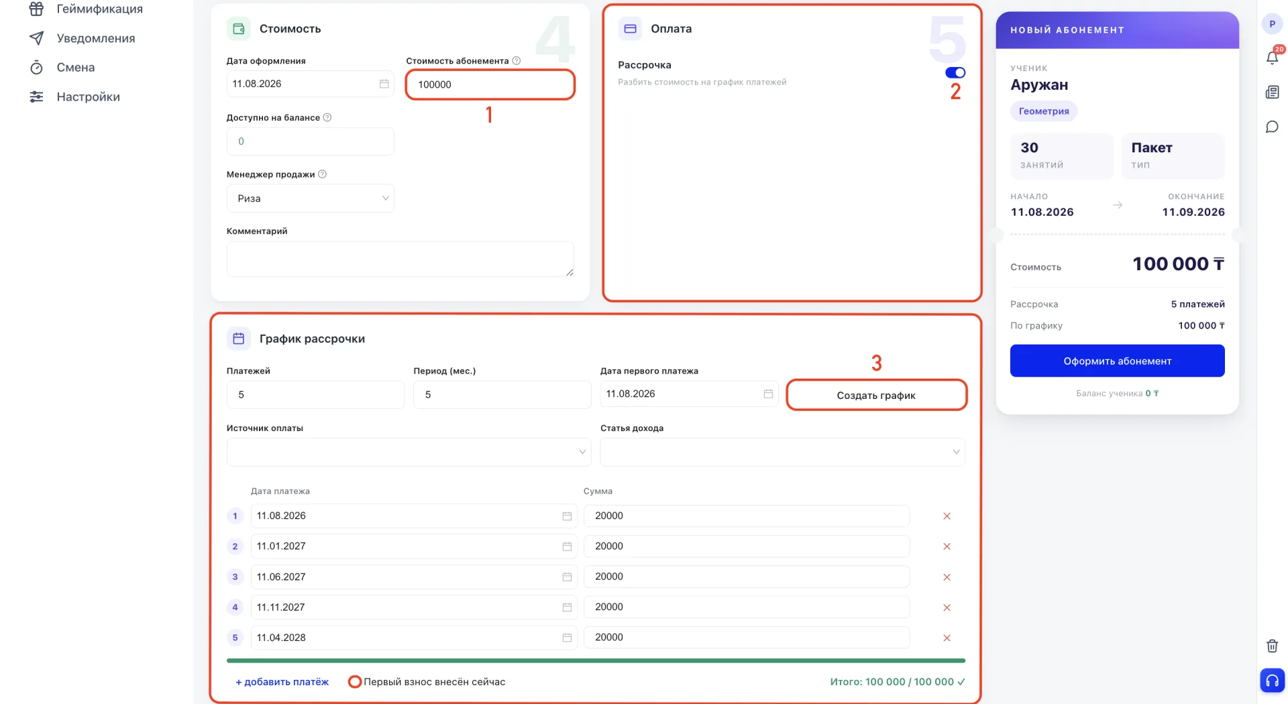Viewport: 1288px width, 704px height.
Task: Click the Геймификация gift icon
Action: [36, 9]
